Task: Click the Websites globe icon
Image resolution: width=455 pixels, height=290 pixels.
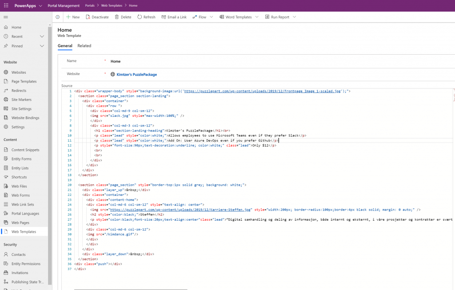Action: (x=6, y=72)
